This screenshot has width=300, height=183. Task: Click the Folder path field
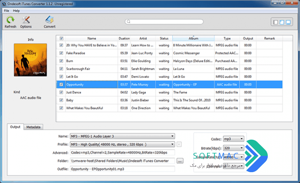[x=122, y=161]
